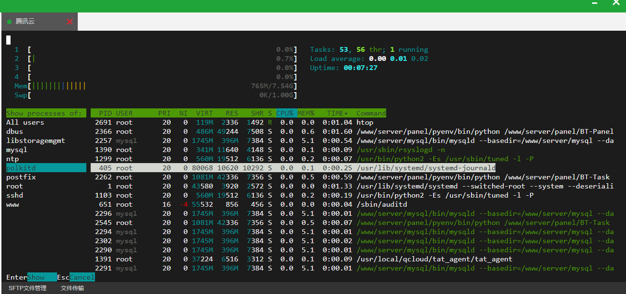Select the sshd user filter
The image size is (626, 294).
[46, 195]
